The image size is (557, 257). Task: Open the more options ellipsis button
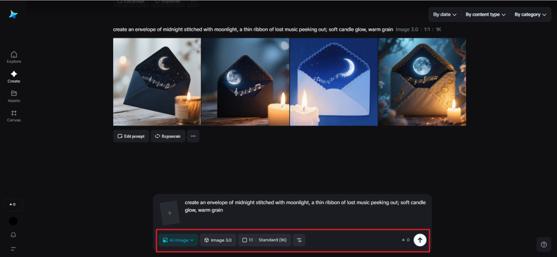point(193,136)
